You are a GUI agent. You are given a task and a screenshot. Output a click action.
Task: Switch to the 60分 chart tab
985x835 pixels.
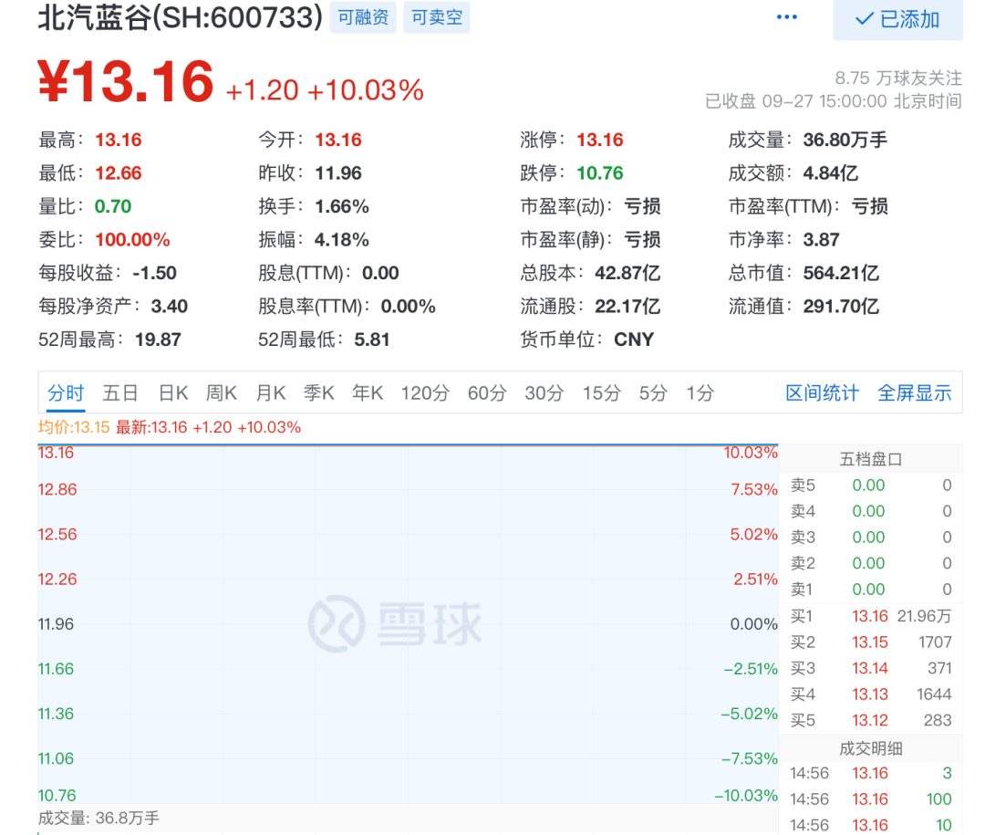click(487, 393)
